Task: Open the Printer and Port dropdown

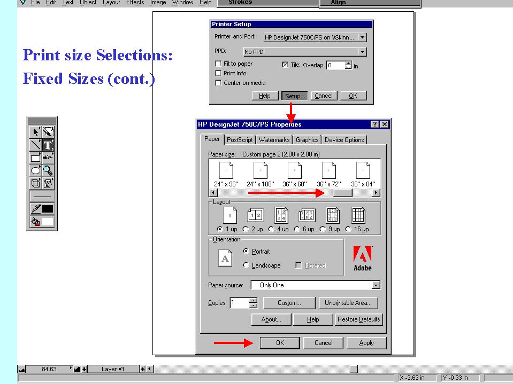Action: coord(362,37)
